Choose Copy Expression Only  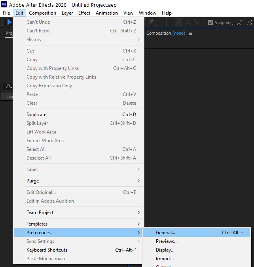pos(79,85)
